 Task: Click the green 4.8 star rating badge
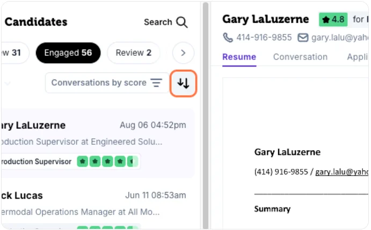coord(333,19)
